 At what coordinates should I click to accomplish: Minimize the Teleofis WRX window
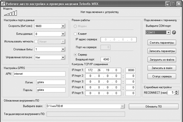pos(168,4)
